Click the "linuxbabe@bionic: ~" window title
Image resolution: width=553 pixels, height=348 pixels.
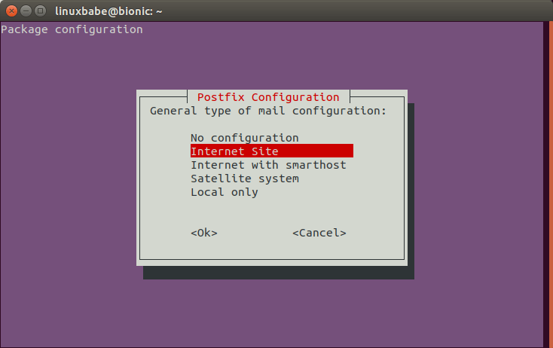click(x=108, y=11)
